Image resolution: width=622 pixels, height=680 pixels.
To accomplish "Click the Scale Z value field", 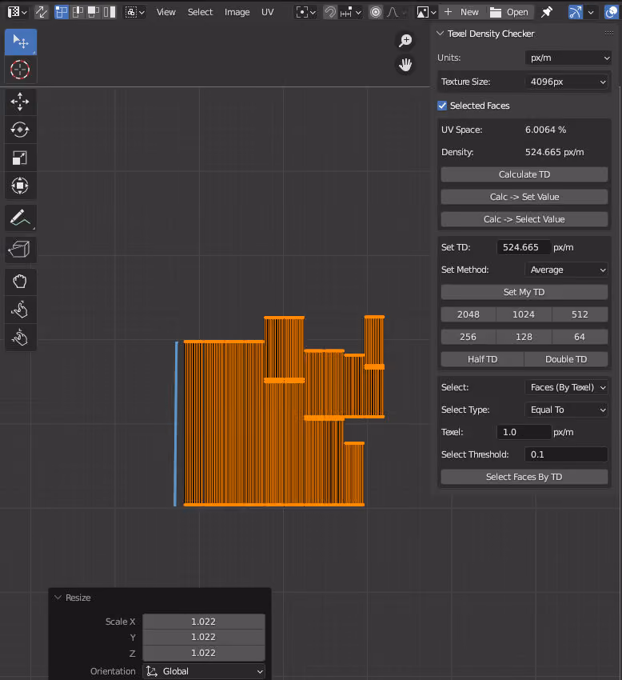I will [x=204, y=653].
